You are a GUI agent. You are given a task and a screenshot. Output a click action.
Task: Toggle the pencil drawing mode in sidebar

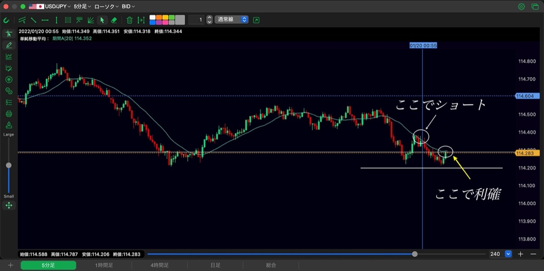click(9, 45)
